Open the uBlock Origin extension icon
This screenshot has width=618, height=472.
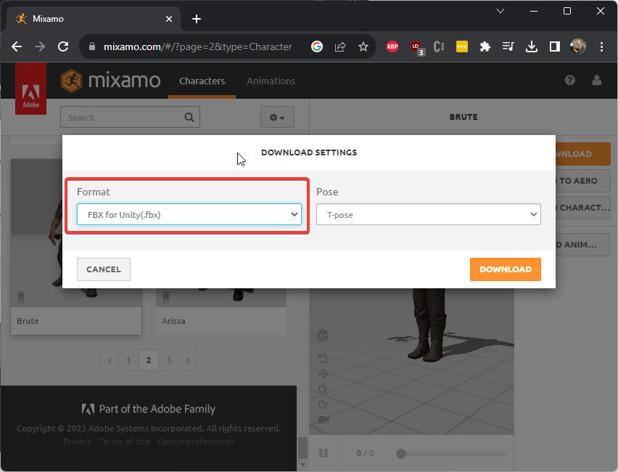(x=416, y=47)
